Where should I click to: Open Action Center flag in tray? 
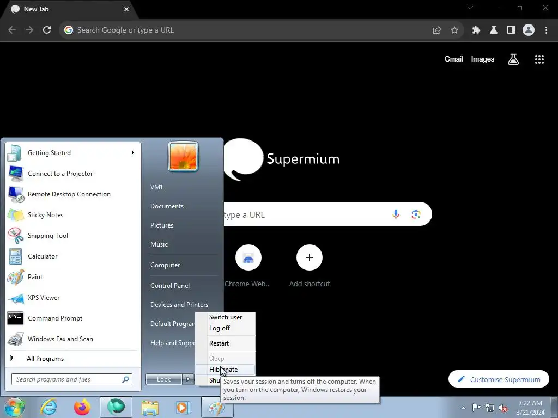(x=476, y=408)
